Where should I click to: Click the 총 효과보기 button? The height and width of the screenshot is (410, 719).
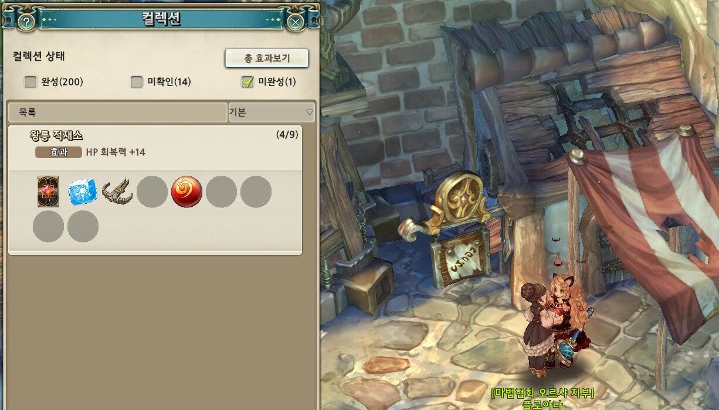(x=267, y=58)
